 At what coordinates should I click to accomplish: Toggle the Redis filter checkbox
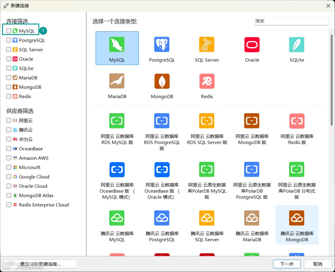tap(9, 96)
